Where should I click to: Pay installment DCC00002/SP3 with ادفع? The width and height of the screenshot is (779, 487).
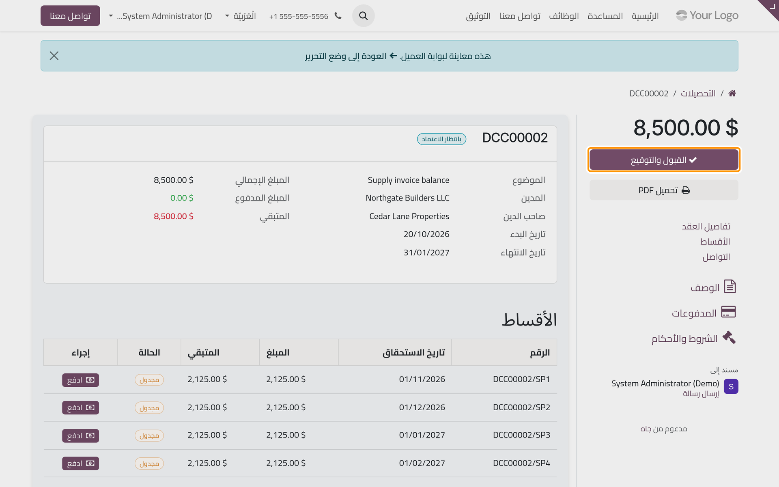pyautogui.click(x=80, y=435)
